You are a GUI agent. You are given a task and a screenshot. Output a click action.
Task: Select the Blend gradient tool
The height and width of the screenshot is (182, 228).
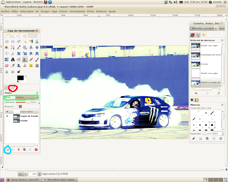(x=25, y=59)
